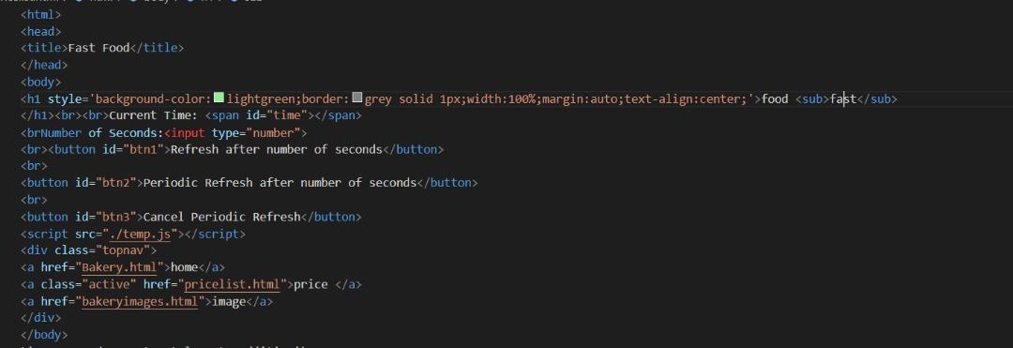
Task: Click the type="number" attribute
Action: (256, 133)
